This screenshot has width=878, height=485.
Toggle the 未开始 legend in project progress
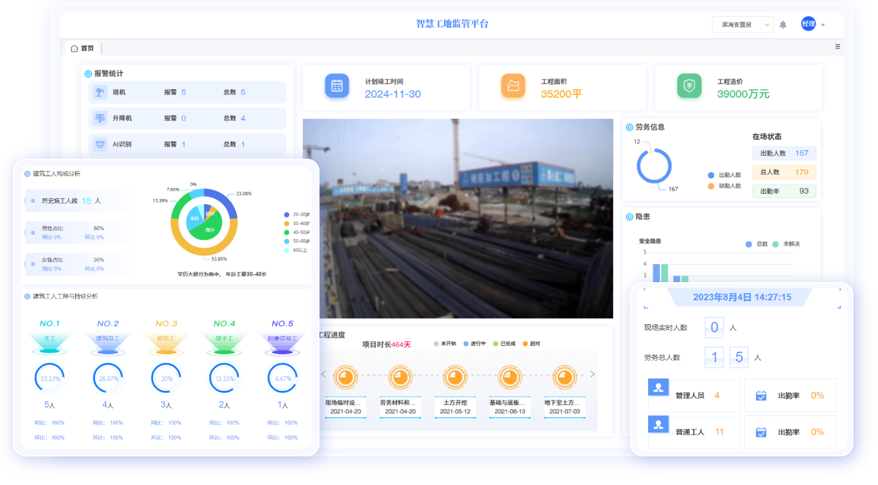(445, 343)
